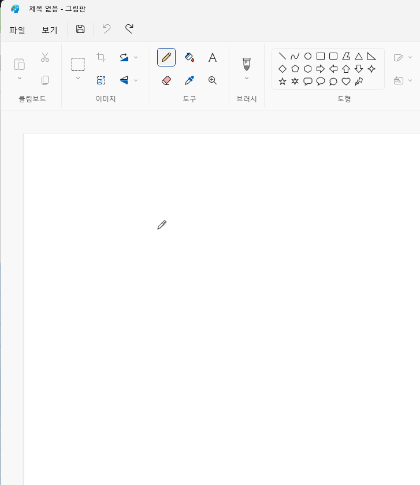420x485 pixels.
Task: Select the rounded rectangular callout shape
Action: [x=308, y=82]
